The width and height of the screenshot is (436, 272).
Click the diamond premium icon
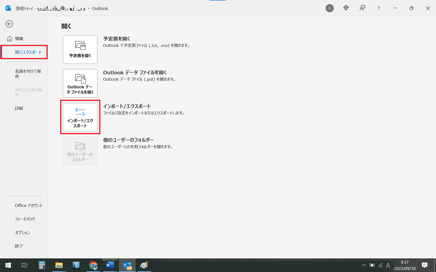point(346,8)
